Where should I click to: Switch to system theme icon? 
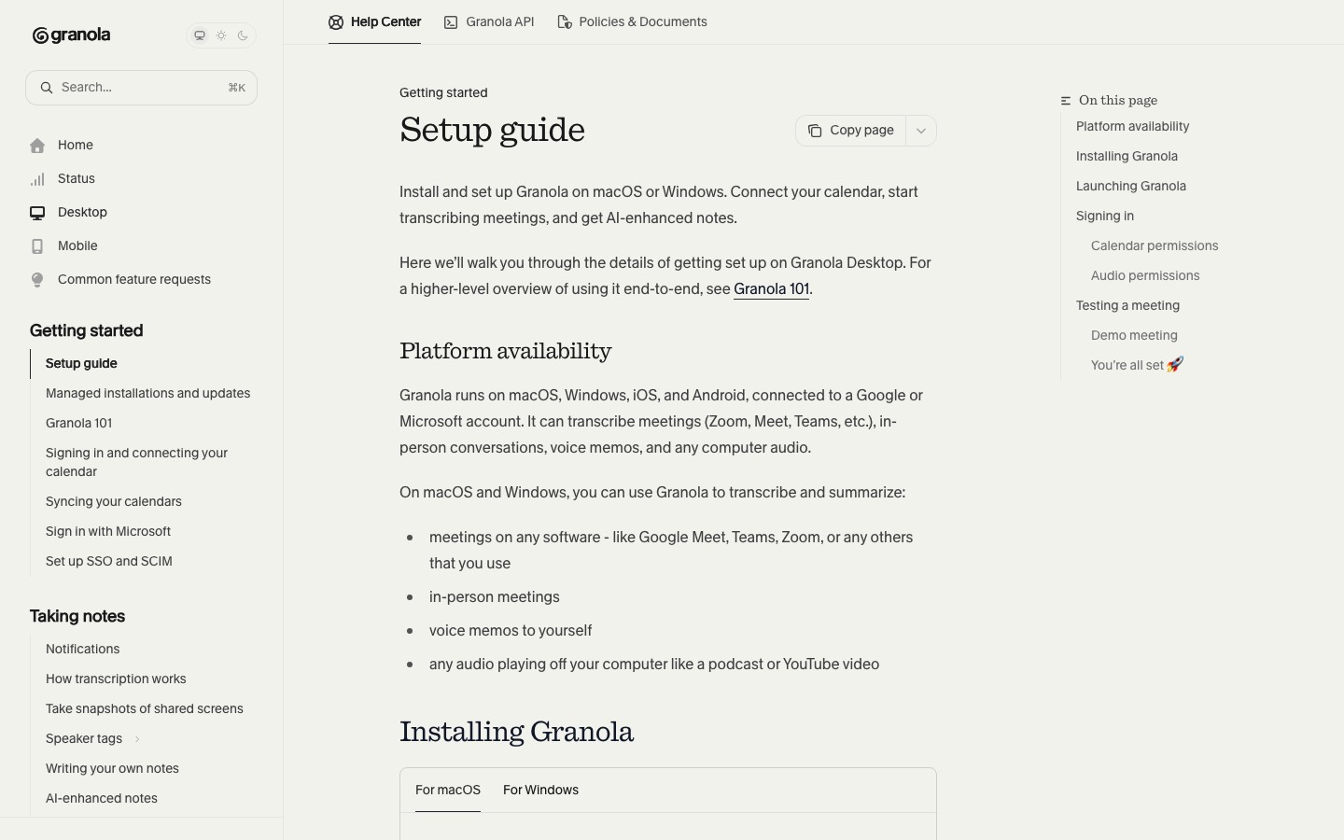pyautogui.click(x=200, y=35)
